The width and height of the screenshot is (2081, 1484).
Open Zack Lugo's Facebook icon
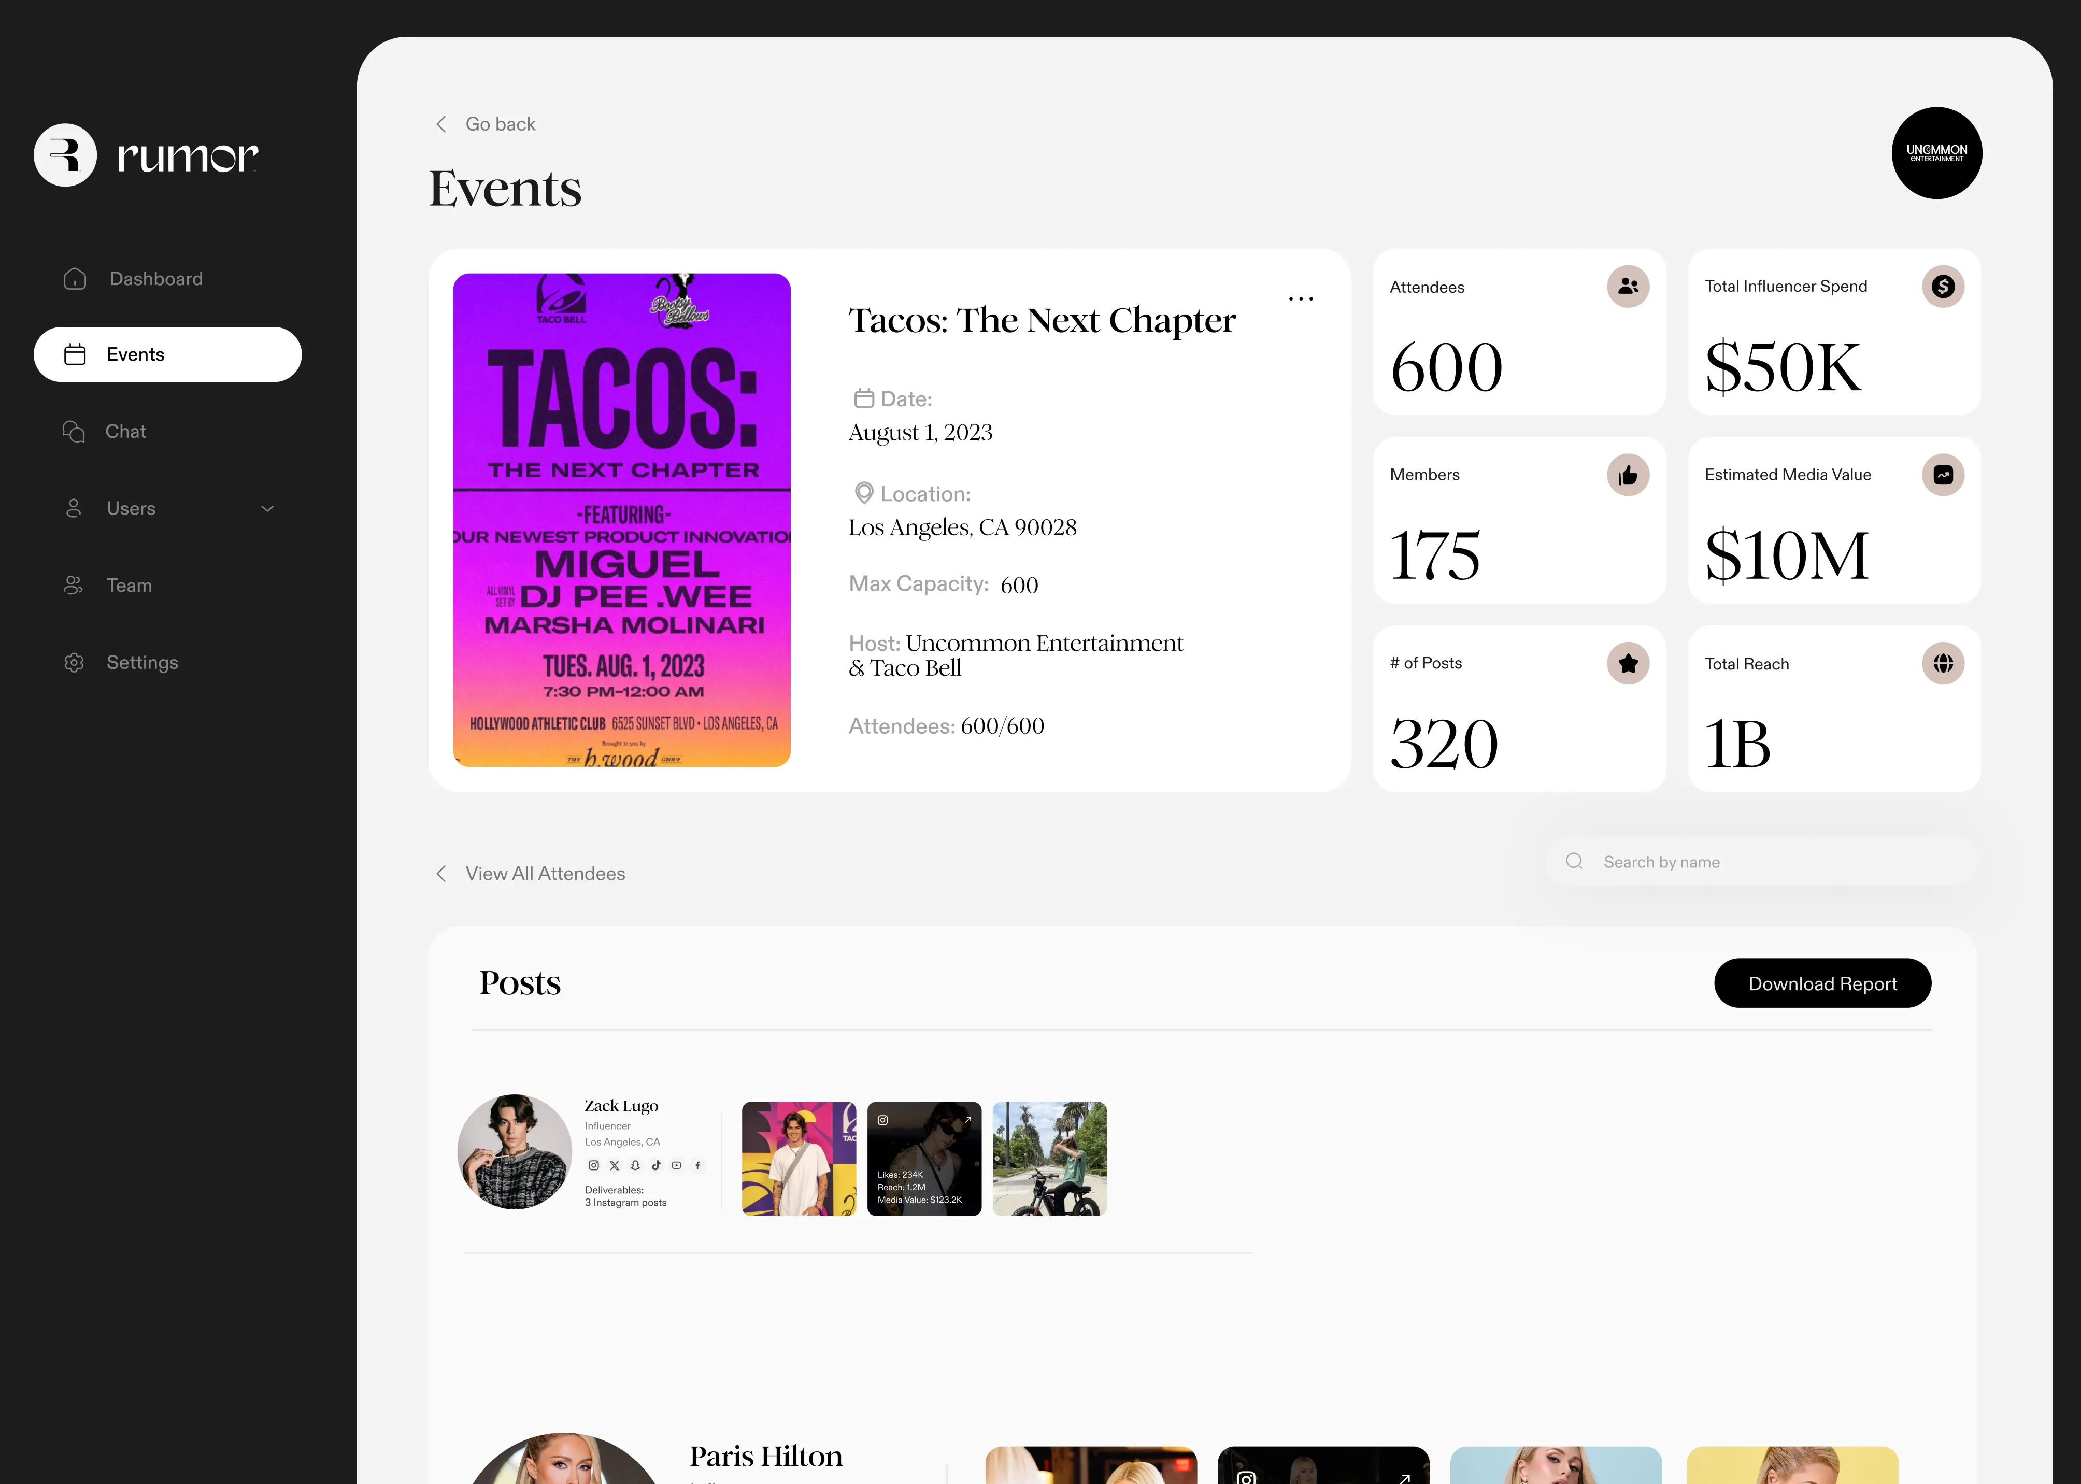(x=697, y=1165)
